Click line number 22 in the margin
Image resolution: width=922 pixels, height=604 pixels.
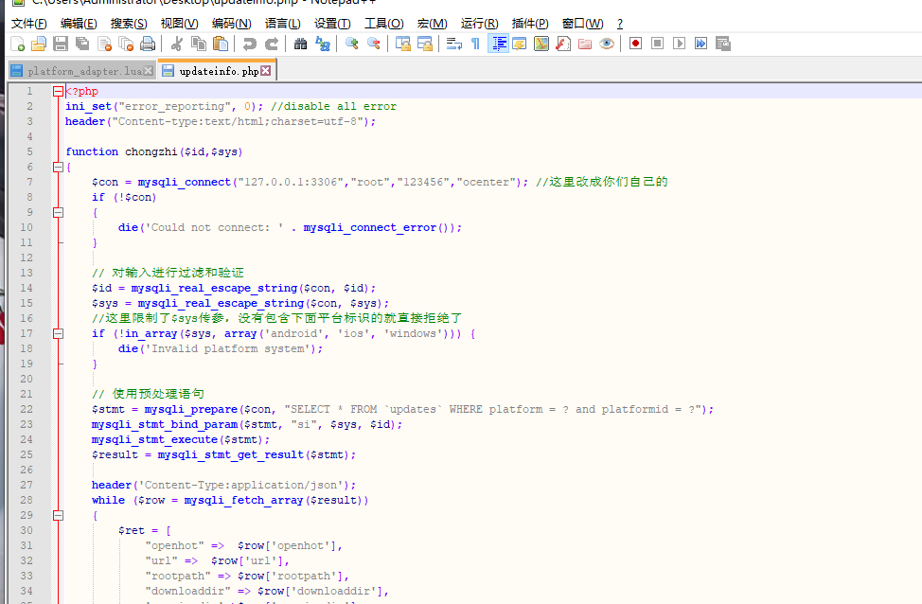(27, 409)
